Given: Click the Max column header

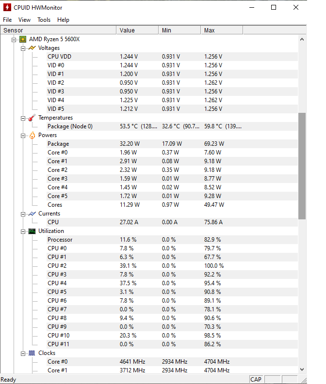Looking at the screenshot, I should pos(222,31).
